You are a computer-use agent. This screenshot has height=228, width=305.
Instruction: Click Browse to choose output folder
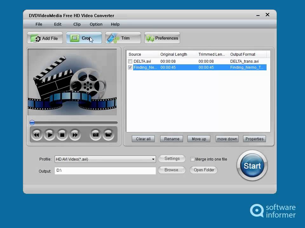pyautogui.click(x=172, y=170)
